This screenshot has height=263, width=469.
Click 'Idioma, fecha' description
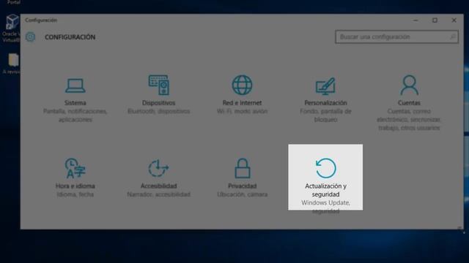75,194
